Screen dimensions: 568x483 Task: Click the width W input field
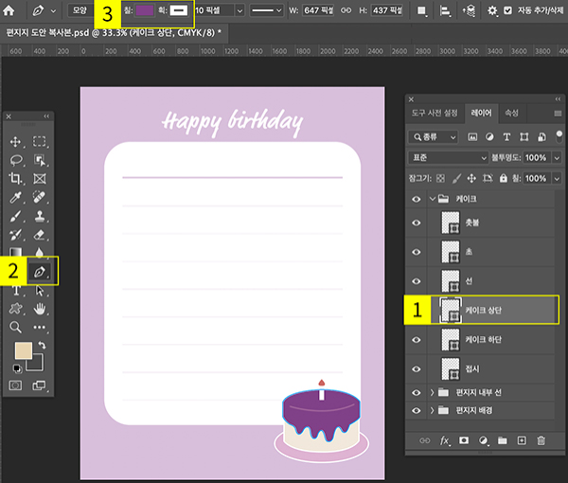[320, 10]
